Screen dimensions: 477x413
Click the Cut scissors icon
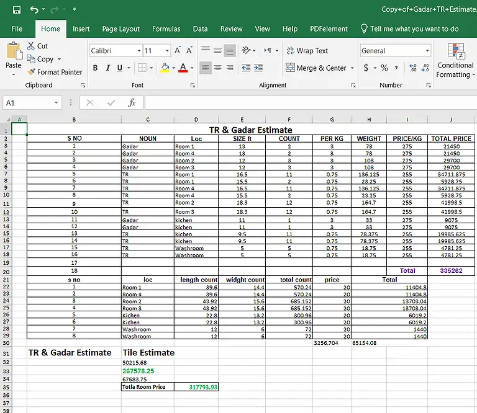point(30,46)
